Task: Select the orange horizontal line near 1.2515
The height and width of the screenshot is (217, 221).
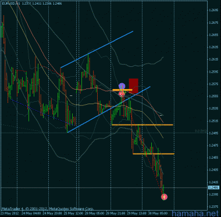Action: tap(142, 125)
